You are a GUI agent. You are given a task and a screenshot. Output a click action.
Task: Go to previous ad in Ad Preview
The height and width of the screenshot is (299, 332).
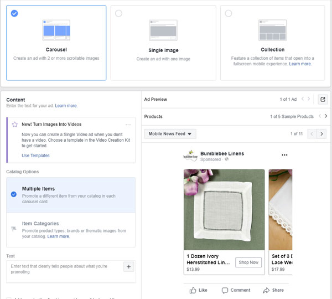303,99
